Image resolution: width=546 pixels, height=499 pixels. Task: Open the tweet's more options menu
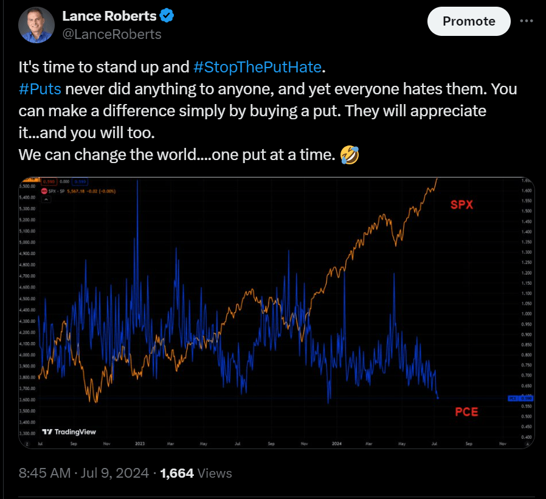click(x=527, y=21)
